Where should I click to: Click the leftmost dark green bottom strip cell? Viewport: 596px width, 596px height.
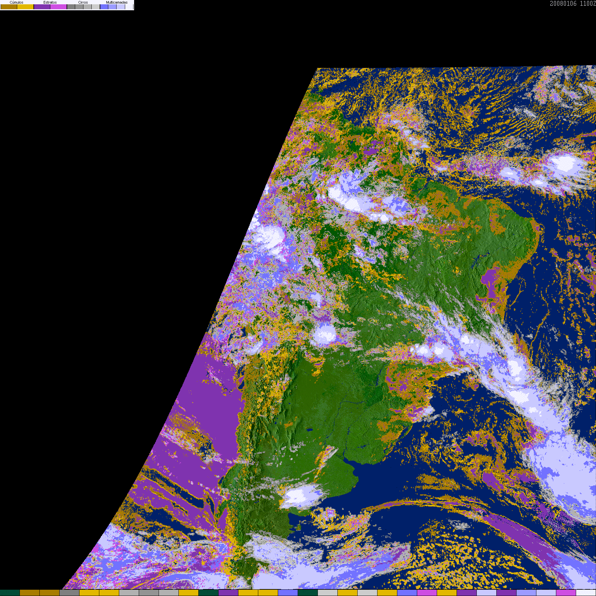10,593
